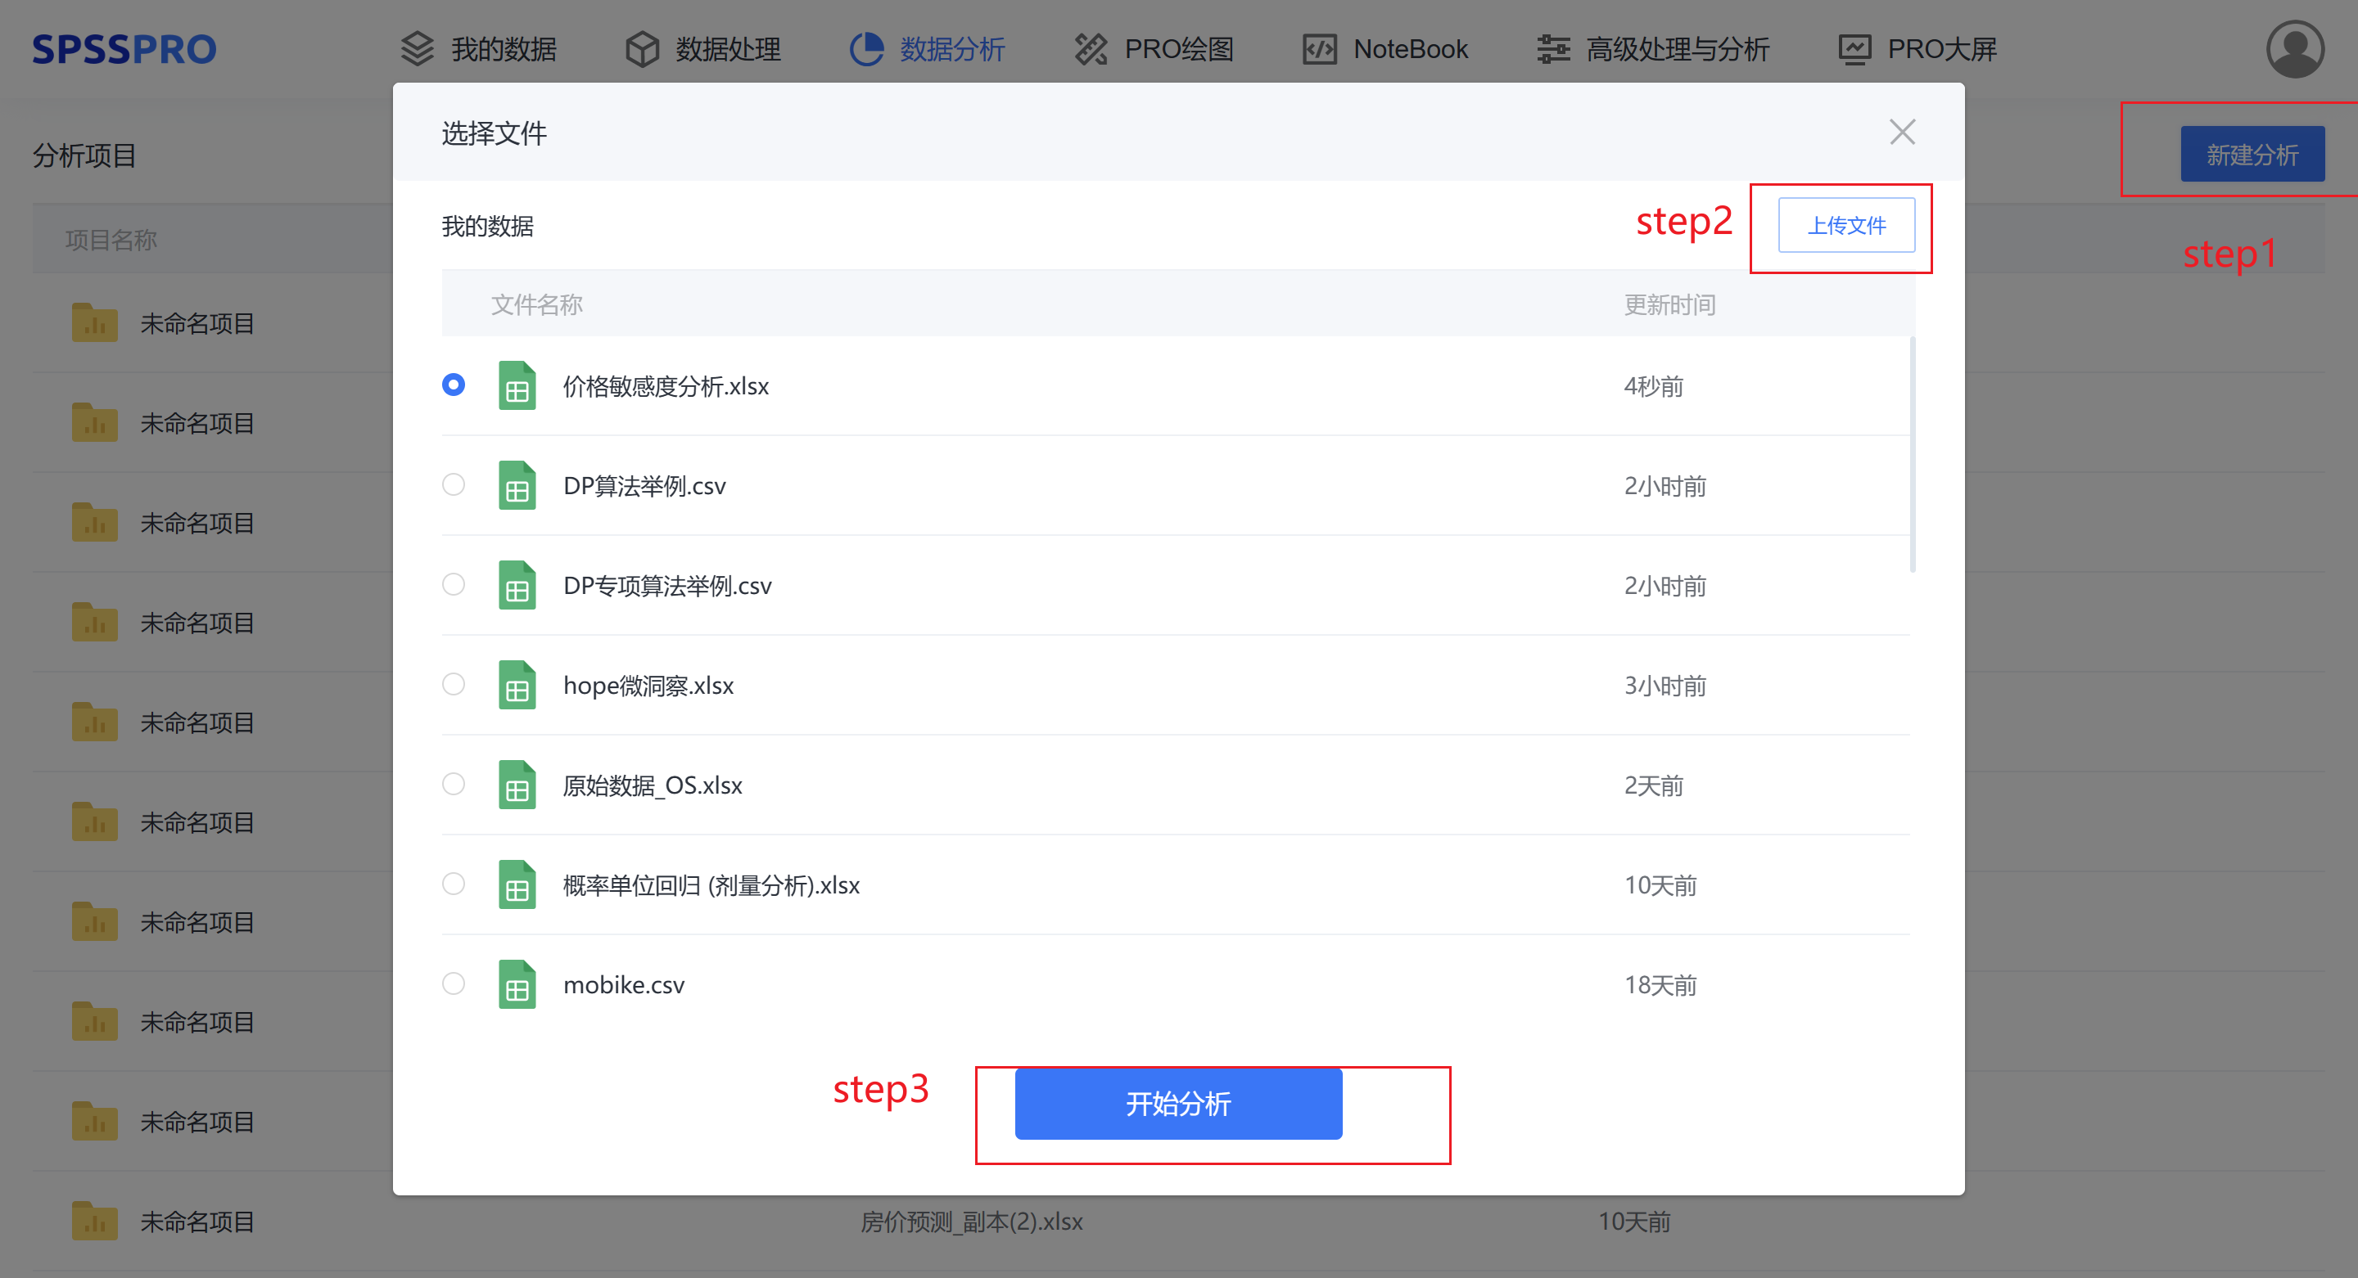Click file name hope微洞察.xlsx
Viewport: 2358px width, 1278px height.
click(648, 685)
